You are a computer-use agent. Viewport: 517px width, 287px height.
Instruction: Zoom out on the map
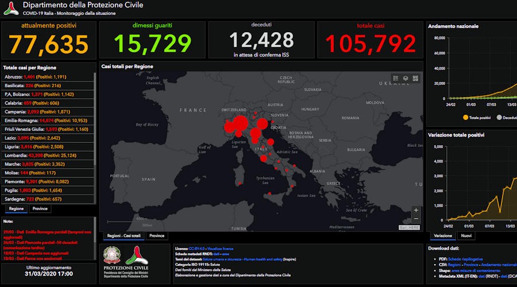click(x=416, y=219)
